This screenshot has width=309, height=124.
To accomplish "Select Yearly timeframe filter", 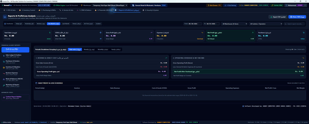I will click(77, 24).
